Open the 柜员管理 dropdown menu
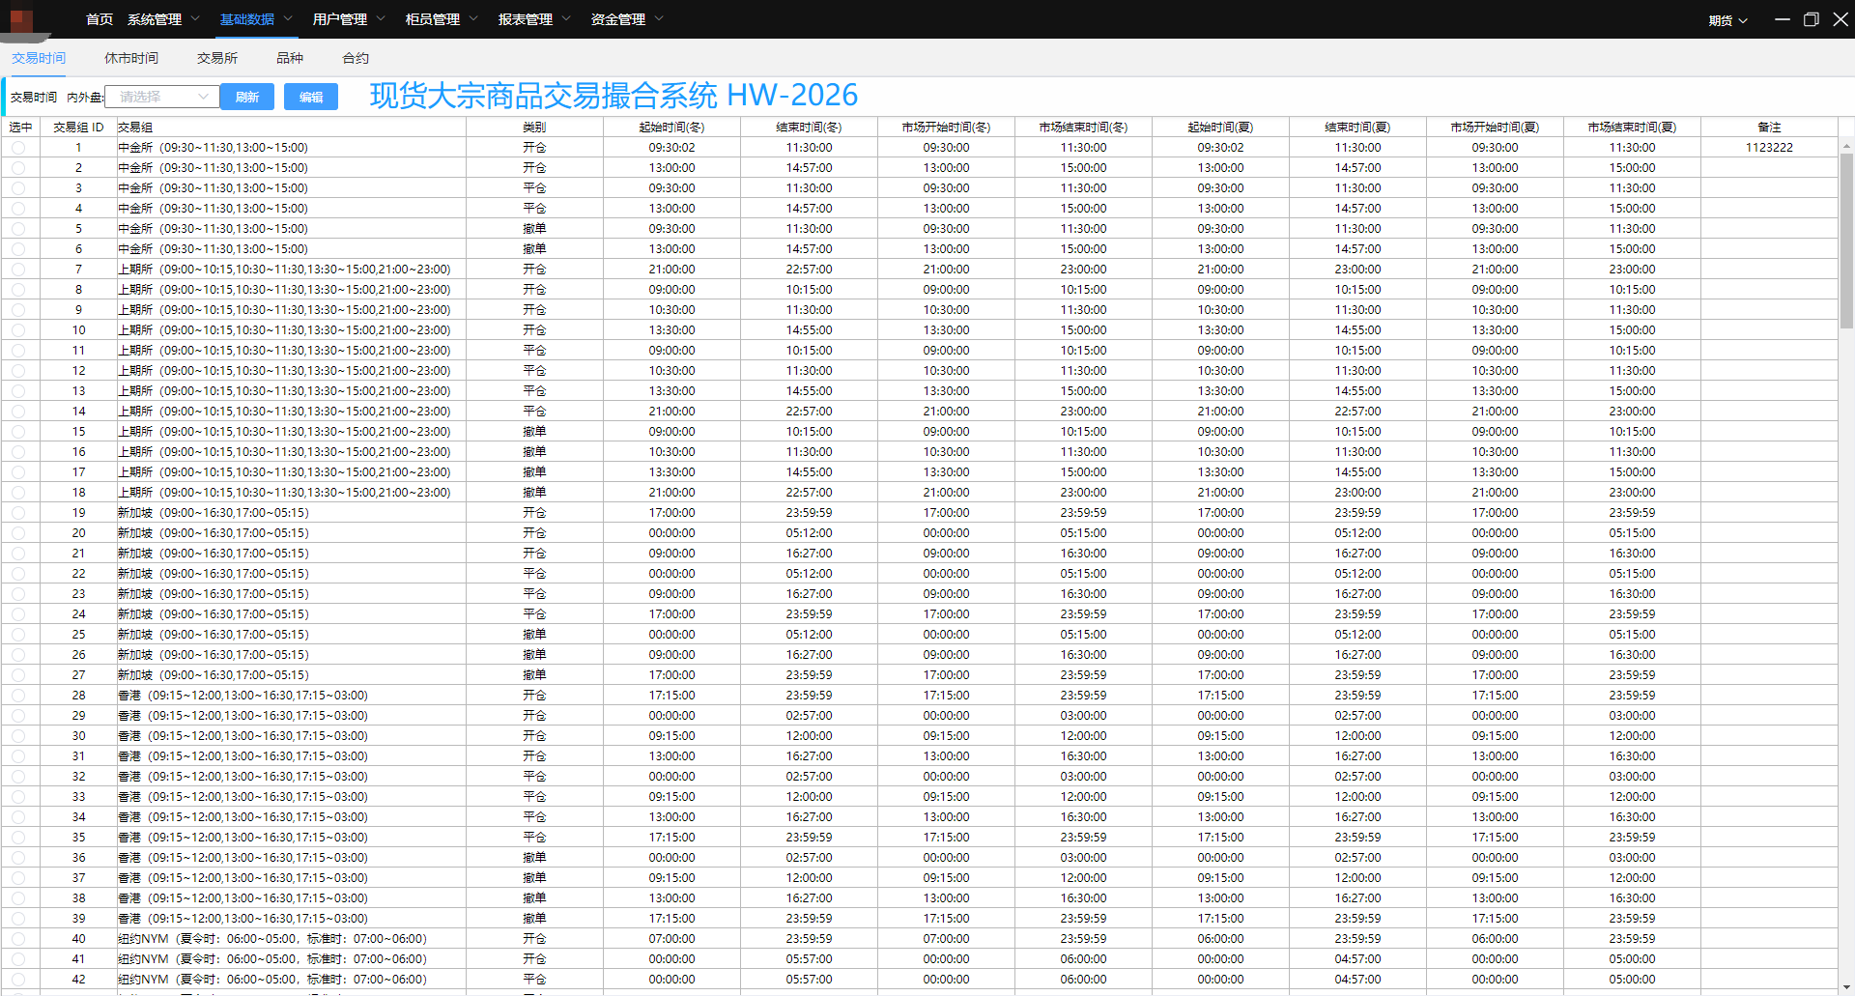Viewport: 1855px width, 996px height. click(x=442, y=19)
